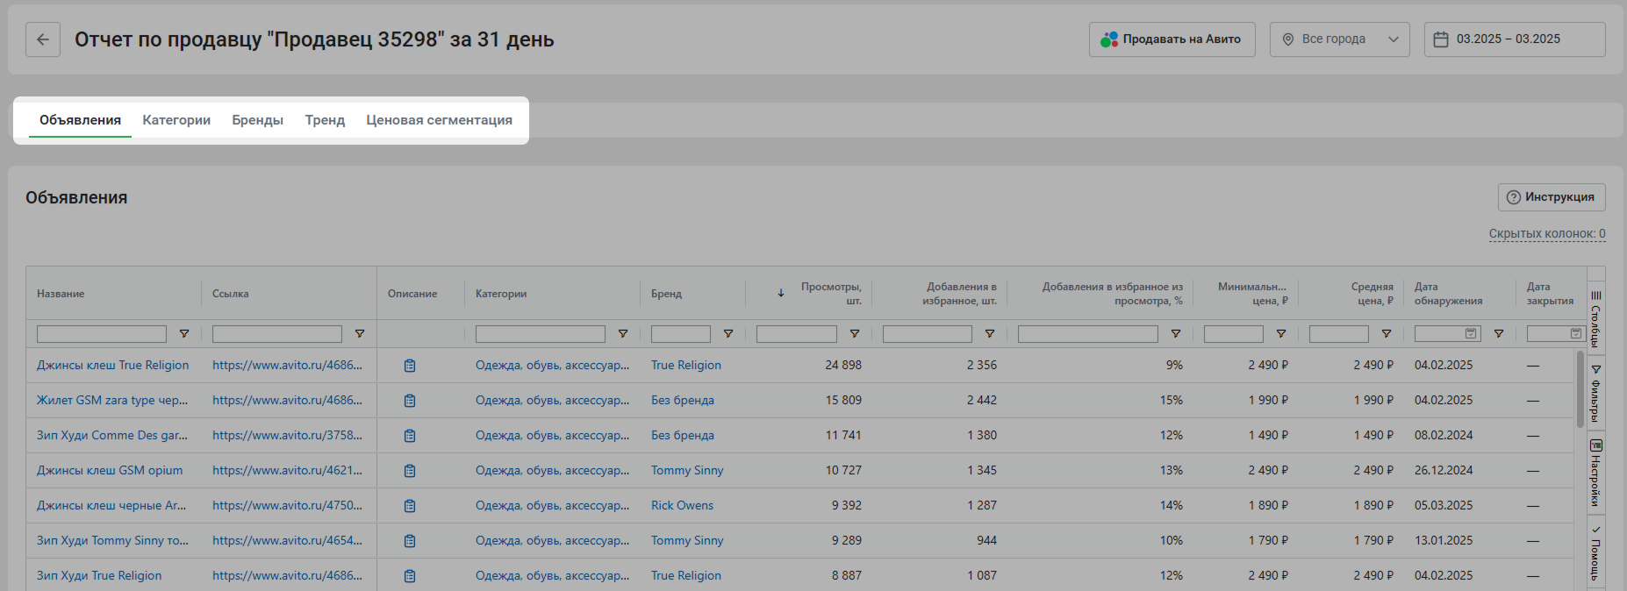Click Бренд filter text field

(x=681, y=334)
